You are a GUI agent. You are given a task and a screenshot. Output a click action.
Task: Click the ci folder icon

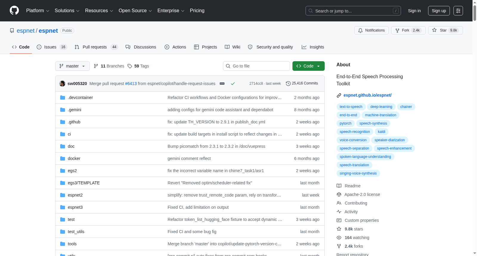[x=63, y=134]
